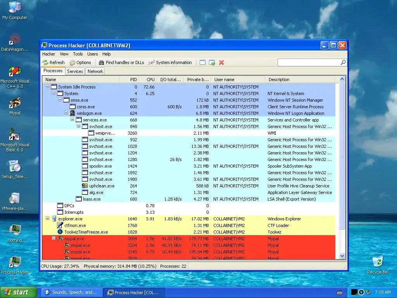
Task: Open the Users menu
Action: click(92, 54)
